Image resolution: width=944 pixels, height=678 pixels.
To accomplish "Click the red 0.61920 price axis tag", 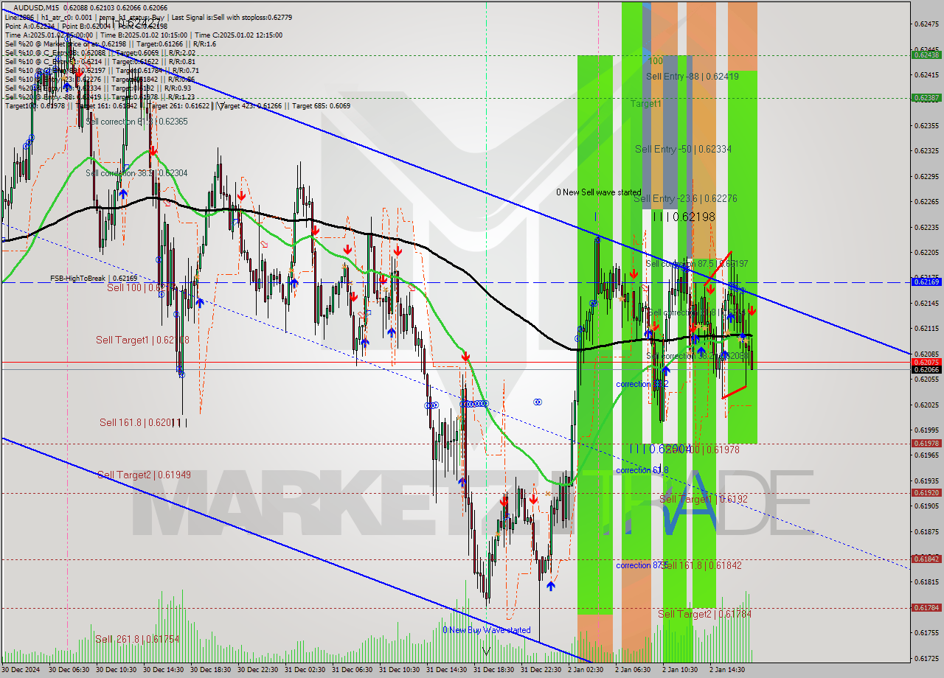I will pyautogui.click(x=926, y=492).
